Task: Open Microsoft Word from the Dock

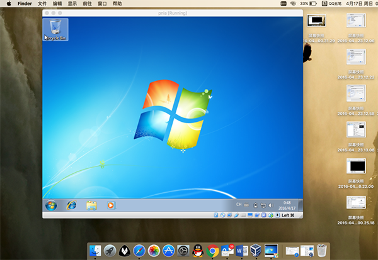Action: (x=241, y=251)
